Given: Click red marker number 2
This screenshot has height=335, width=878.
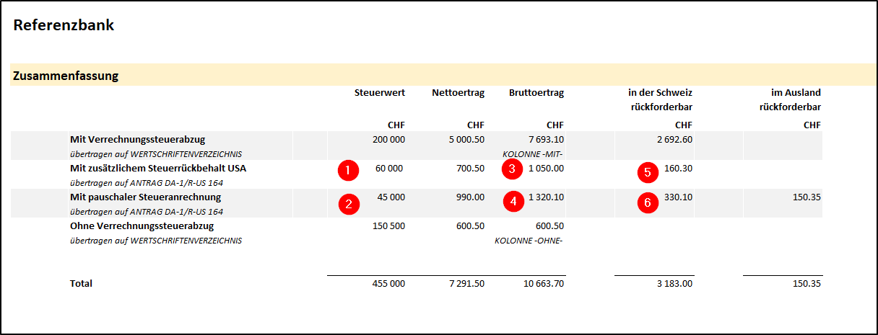Looking at the screenshot, I should [x=348, y=203].
